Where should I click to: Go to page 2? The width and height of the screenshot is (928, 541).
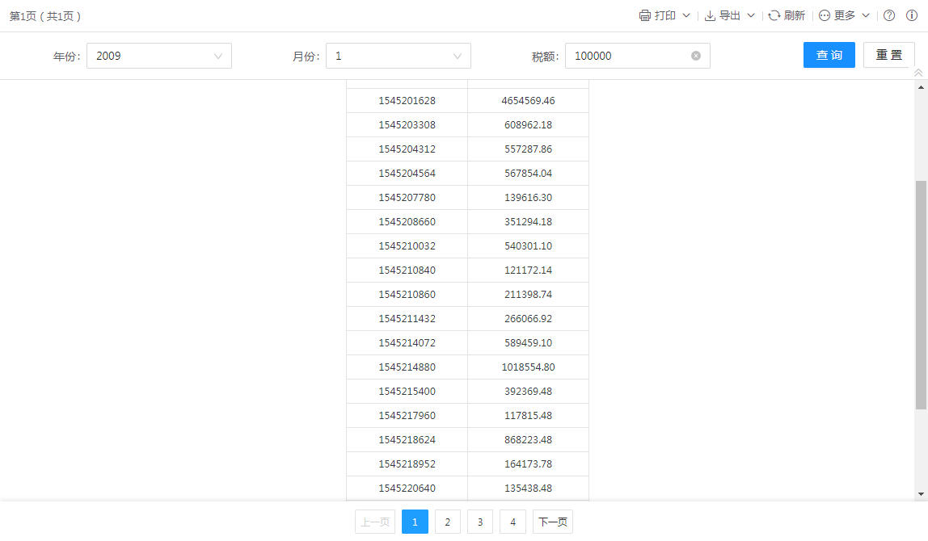448,522
